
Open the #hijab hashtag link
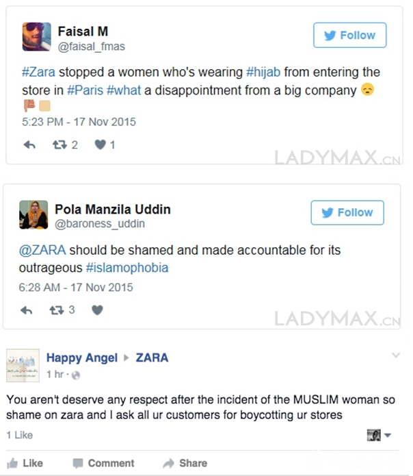pyautogui.click(x=263, y=72)
